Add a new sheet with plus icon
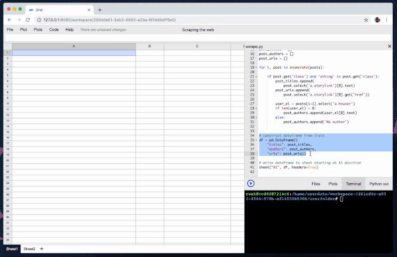397x257 pixels. (42, 249)
